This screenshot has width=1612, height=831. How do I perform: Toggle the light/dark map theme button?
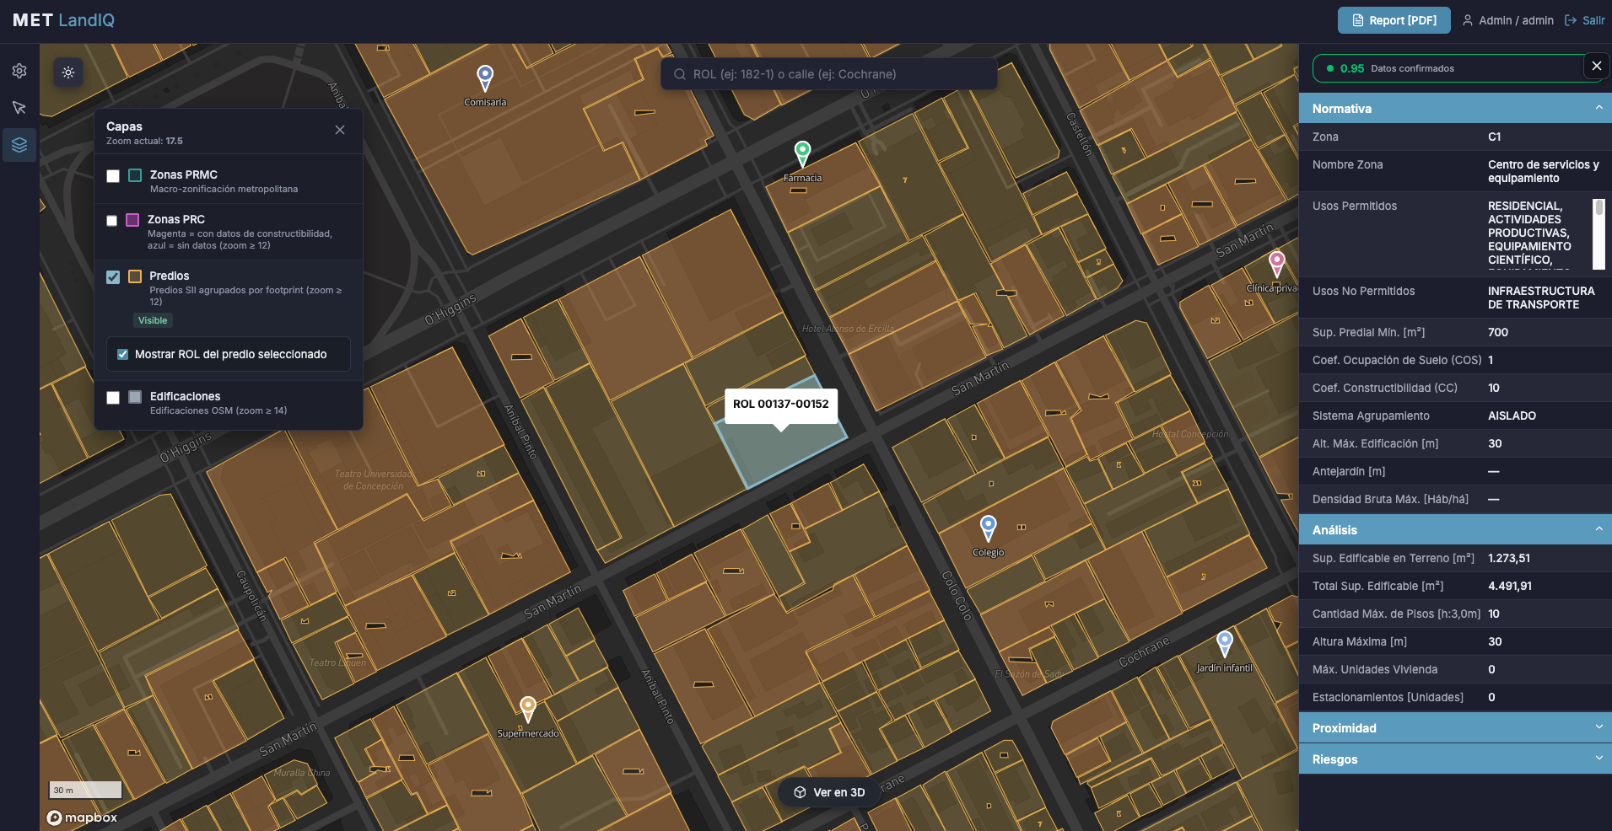pos(68,72)
